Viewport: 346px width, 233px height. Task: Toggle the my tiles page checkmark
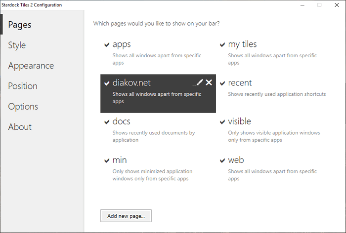pyautogui.click(x=222, y=45)
